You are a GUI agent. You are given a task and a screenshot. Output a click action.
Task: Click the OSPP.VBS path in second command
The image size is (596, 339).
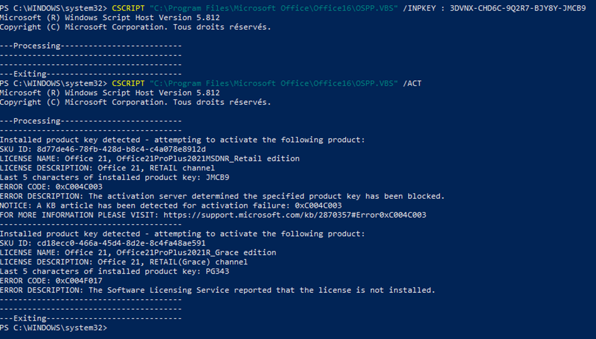[274, 83]
